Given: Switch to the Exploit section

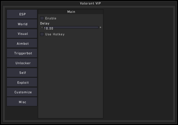Looking at the screenshot, I should coord(22,82).
